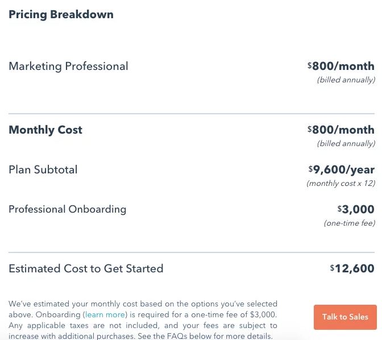Click the Marketing Professional plan label

tap(68, 67)
